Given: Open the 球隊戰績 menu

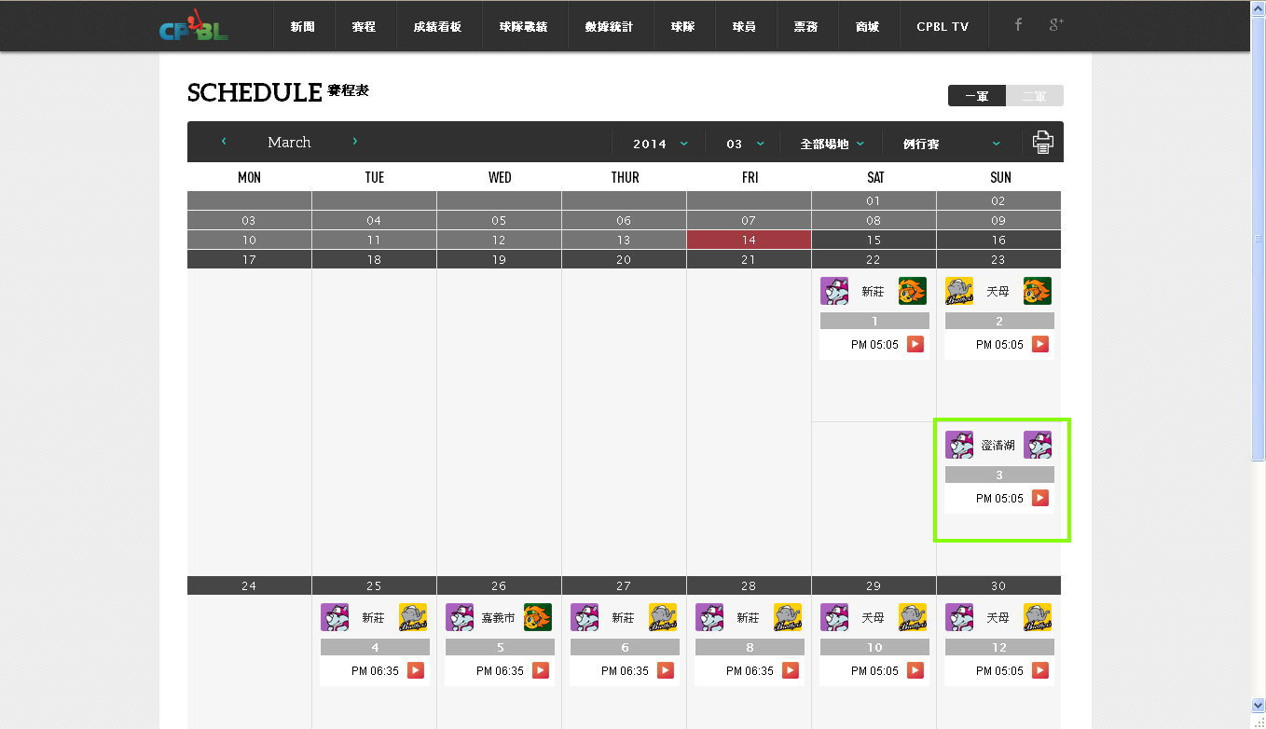Looking at the screenshot, I should coord(524,26).
